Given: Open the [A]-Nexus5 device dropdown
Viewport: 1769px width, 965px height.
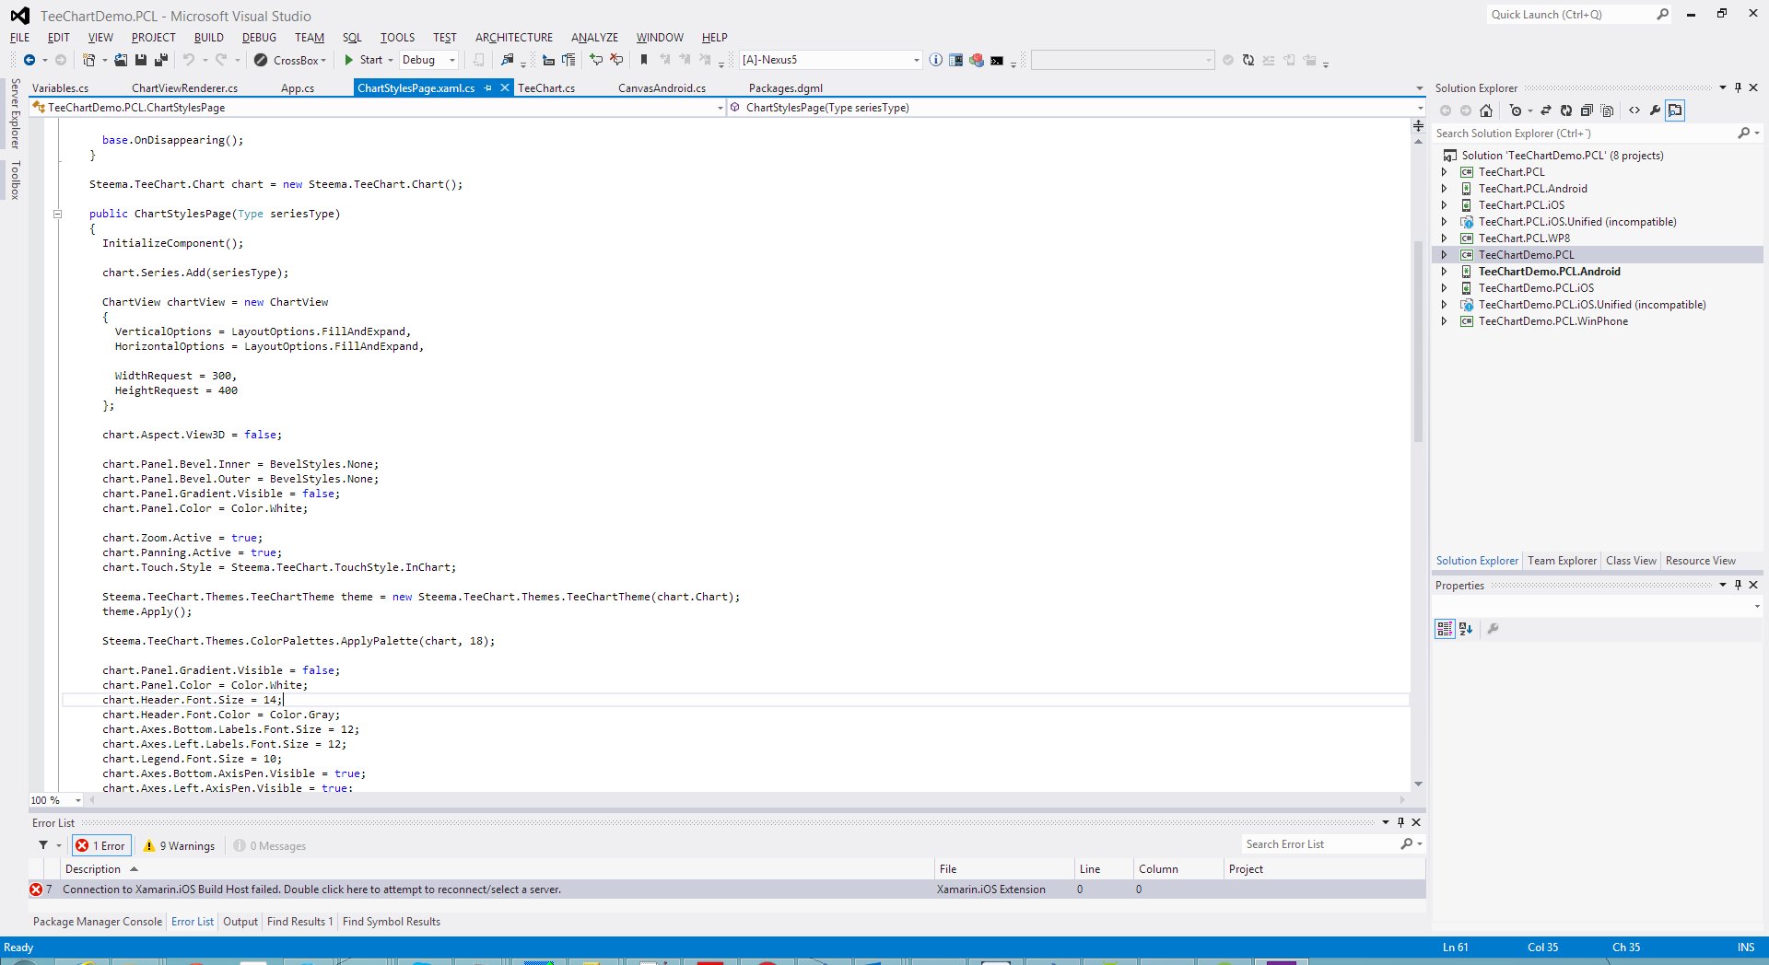Looking at the screenshot, I should click(830, 60).
